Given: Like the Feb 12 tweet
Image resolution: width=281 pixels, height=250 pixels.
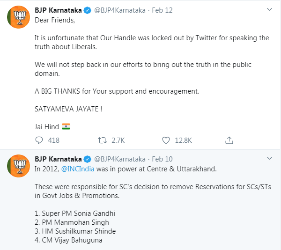Looking at the screenshot, I should tap(166, 140).
